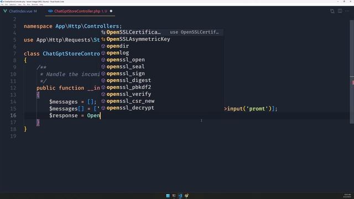The image size is (354, 199).
Task: Click the 'use App\Http\Requests' import line
Action: tap(61, 40)
